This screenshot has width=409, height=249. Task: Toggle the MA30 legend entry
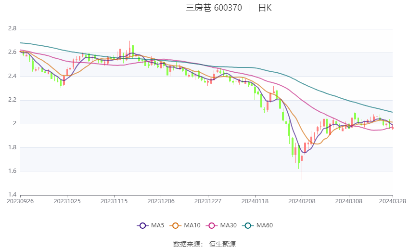click(x=211, y=225)
